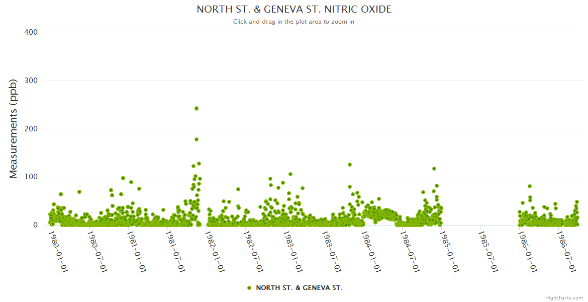
Task: Click the 1986-07-01 x-axis date label
Action: [x=566, y=252]
